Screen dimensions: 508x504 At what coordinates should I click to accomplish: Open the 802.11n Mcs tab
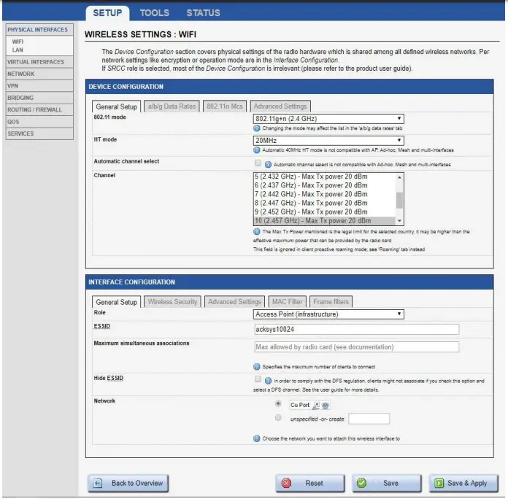[225, 106]
